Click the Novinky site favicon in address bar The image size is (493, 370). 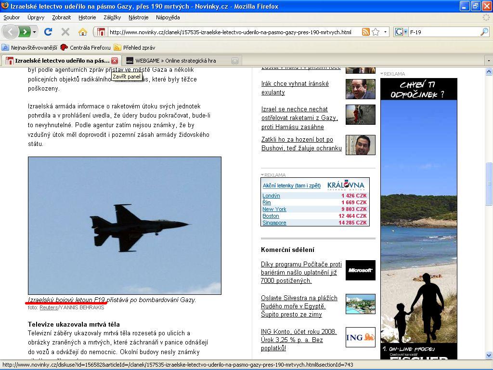point(101,32)
